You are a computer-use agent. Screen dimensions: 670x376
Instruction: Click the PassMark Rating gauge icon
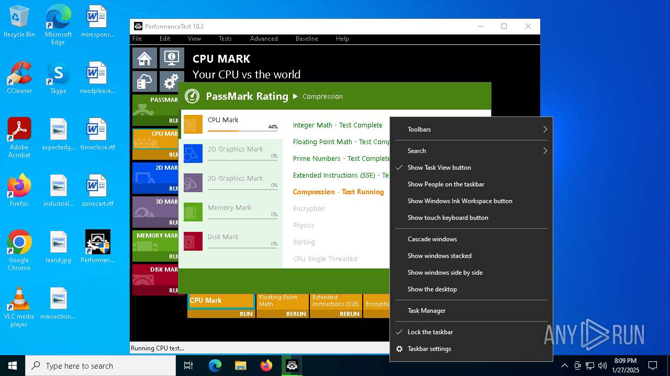tap(192, 96)
